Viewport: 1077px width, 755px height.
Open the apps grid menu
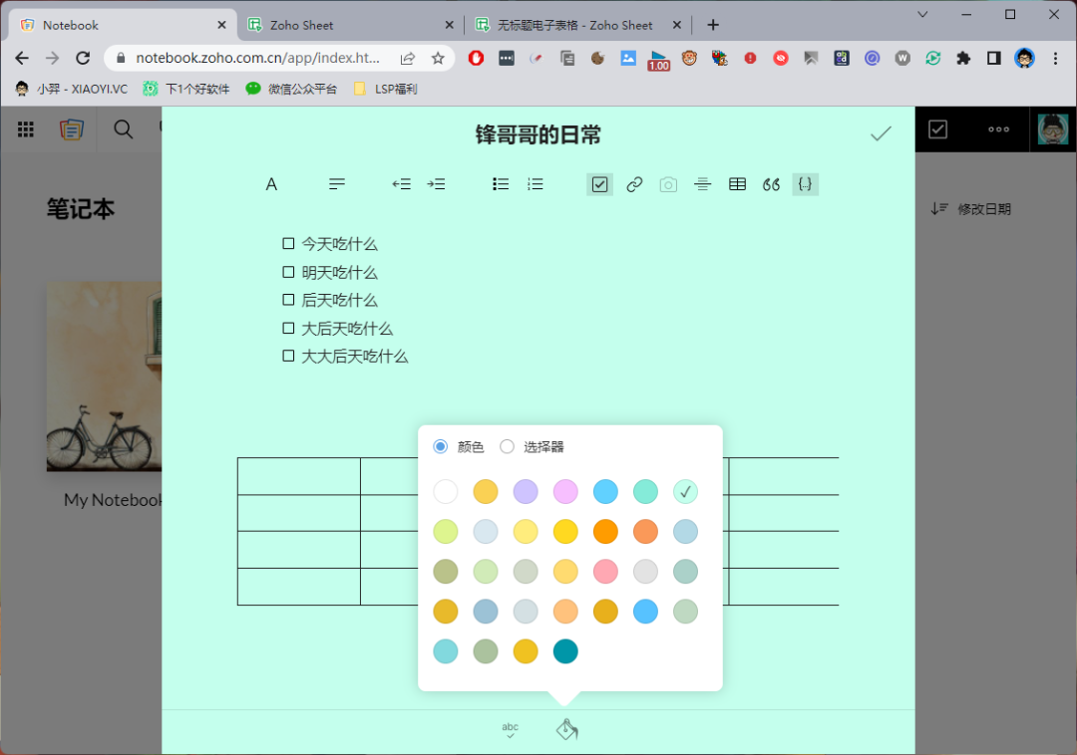(25, 129)
